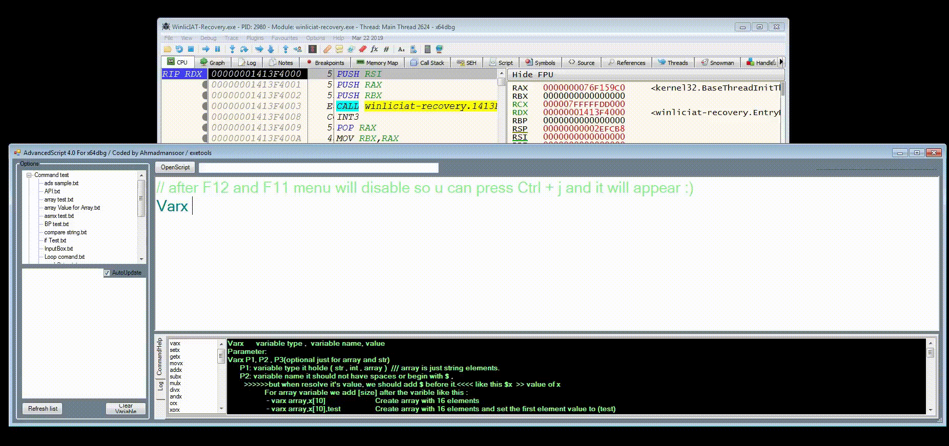
Task: Toggle the AutoUpdate checkbox
Action: point(107,273)
